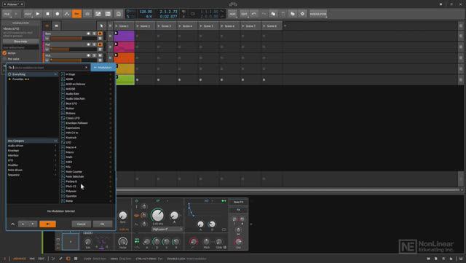Arm the global Record button
This screenshot has height=263, width=466.
[x=58, y=14]
